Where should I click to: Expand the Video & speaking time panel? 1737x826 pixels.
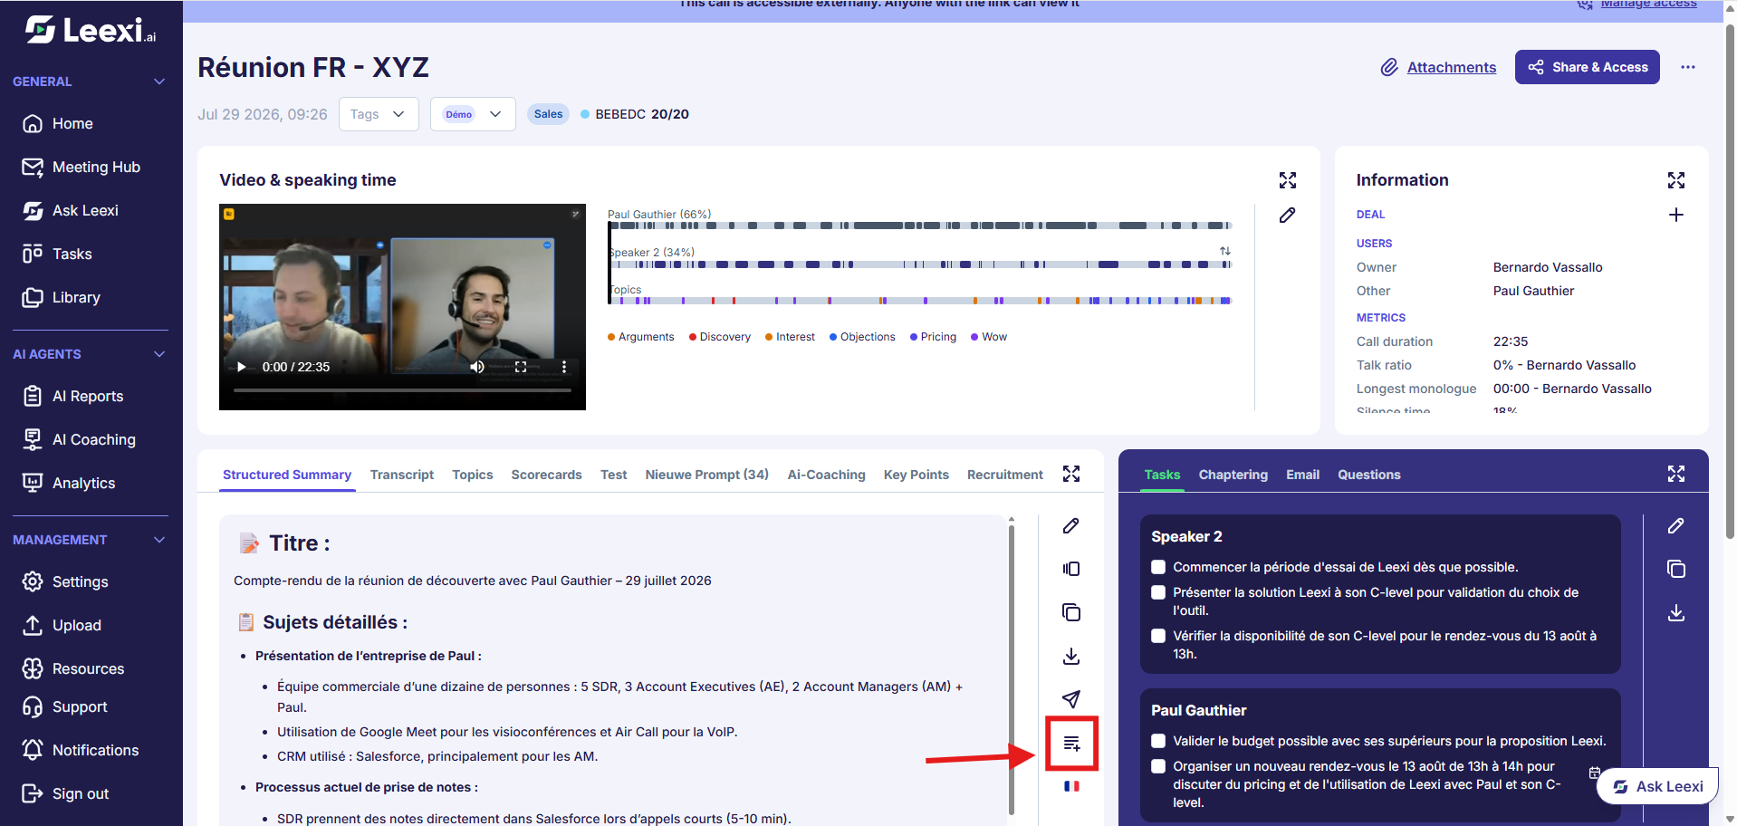coord(1287,180)
